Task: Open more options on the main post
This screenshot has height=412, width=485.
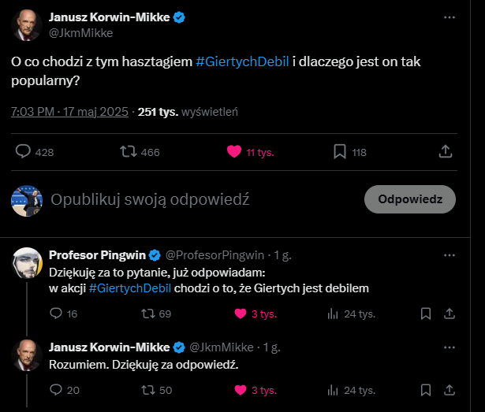Action: [x=449, y=17]
